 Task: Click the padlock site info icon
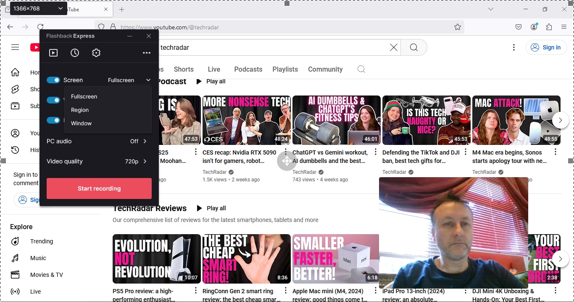tap(113, 27)
